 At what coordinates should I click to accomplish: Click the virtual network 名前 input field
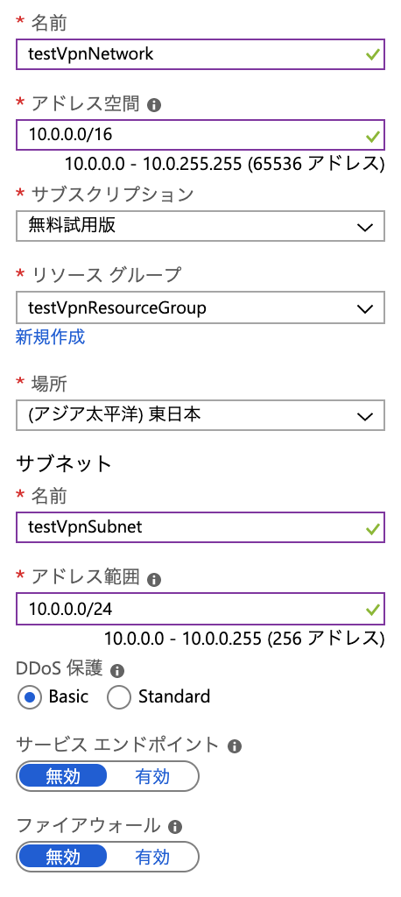click(200, 54)
